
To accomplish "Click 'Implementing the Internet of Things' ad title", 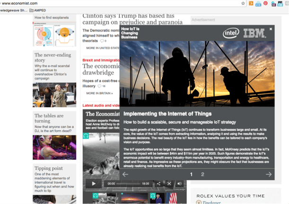I will tap(167, 114).
